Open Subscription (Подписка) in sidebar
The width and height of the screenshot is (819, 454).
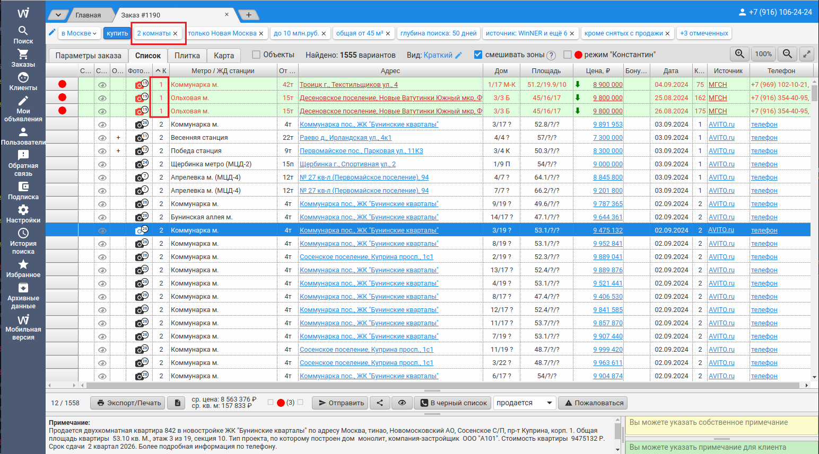(23, 191)
